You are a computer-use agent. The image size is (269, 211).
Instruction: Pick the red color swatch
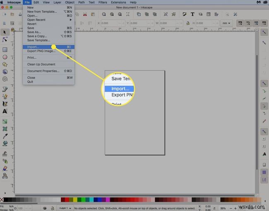click(x=67, y=199)
